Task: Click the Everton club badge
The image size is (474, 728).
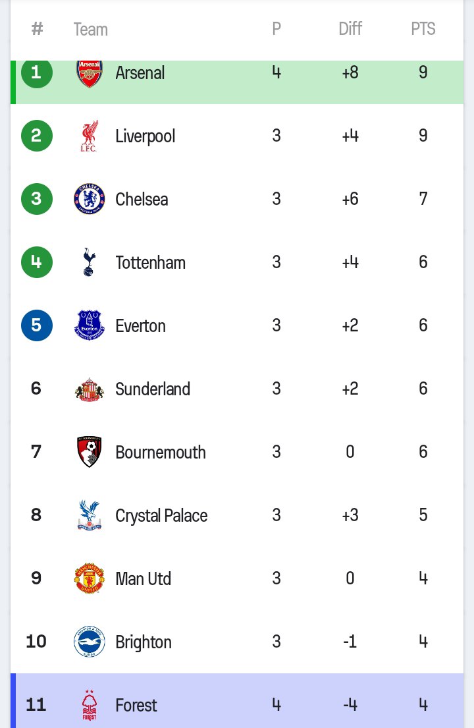Action: tap(89, 325)
